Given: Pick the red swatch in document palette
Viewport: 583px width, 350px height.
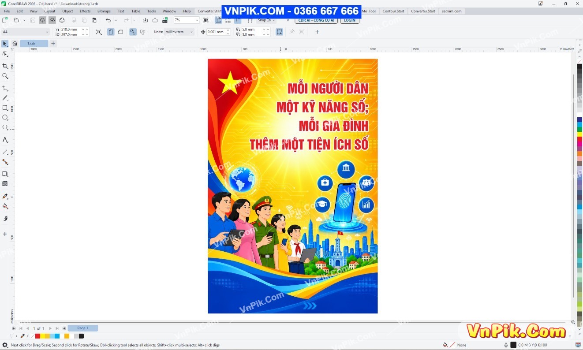Looking at the screenshot, I should tap(38, 336).
